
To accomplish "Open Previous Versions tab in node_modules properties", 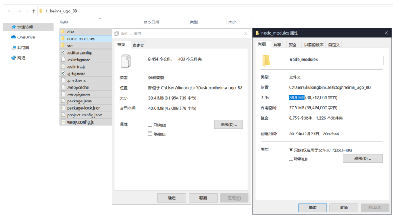I will [x=314, y=45].
